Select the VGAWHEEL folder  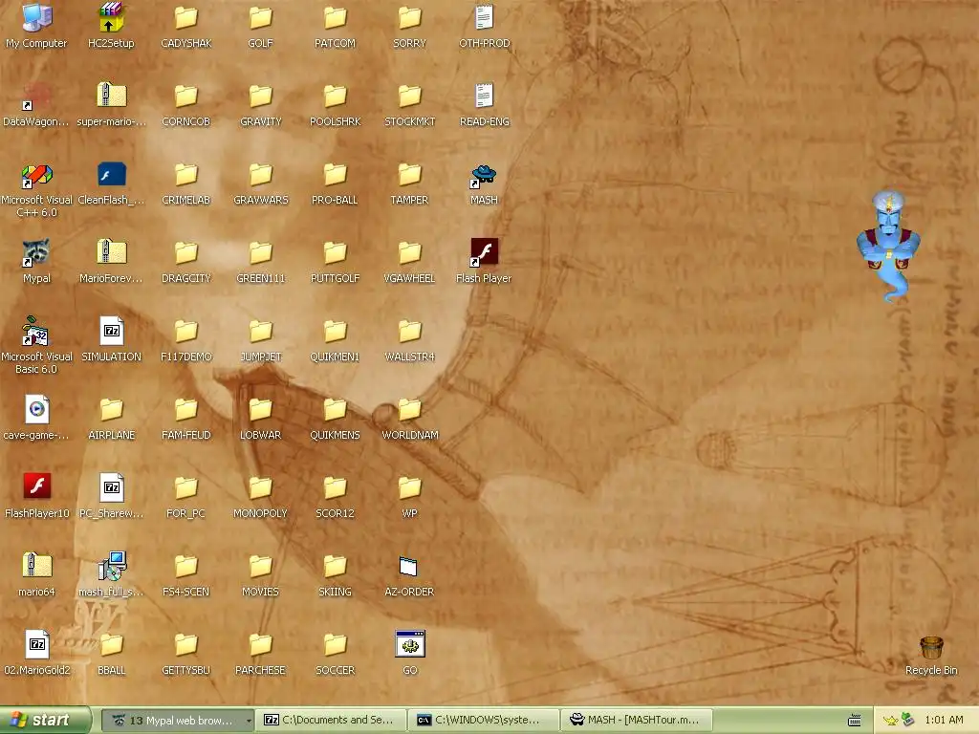click(409, 252)
